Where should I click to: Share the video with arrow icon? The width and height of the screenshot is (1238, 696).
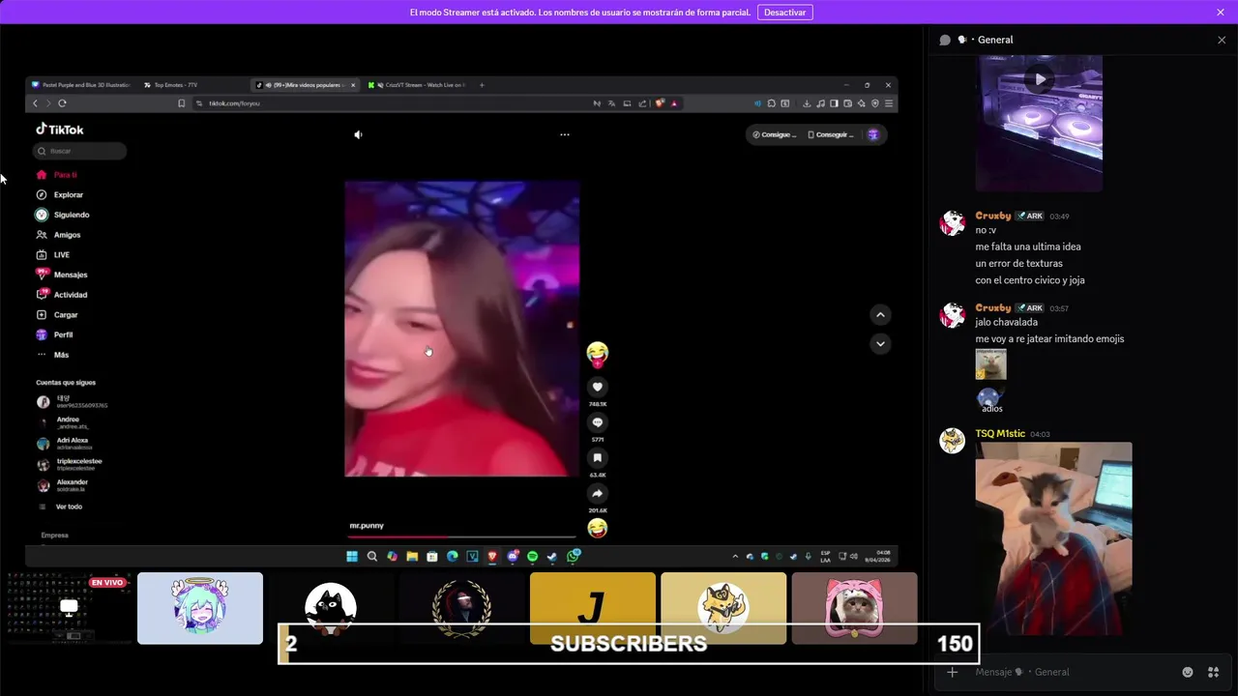pyautogui.click(x=598, y=493)
